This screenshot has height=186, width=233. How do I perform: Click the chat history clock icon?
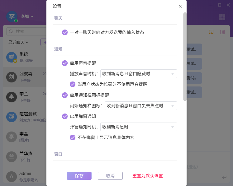pyautogui.click(x=211, y=32)
